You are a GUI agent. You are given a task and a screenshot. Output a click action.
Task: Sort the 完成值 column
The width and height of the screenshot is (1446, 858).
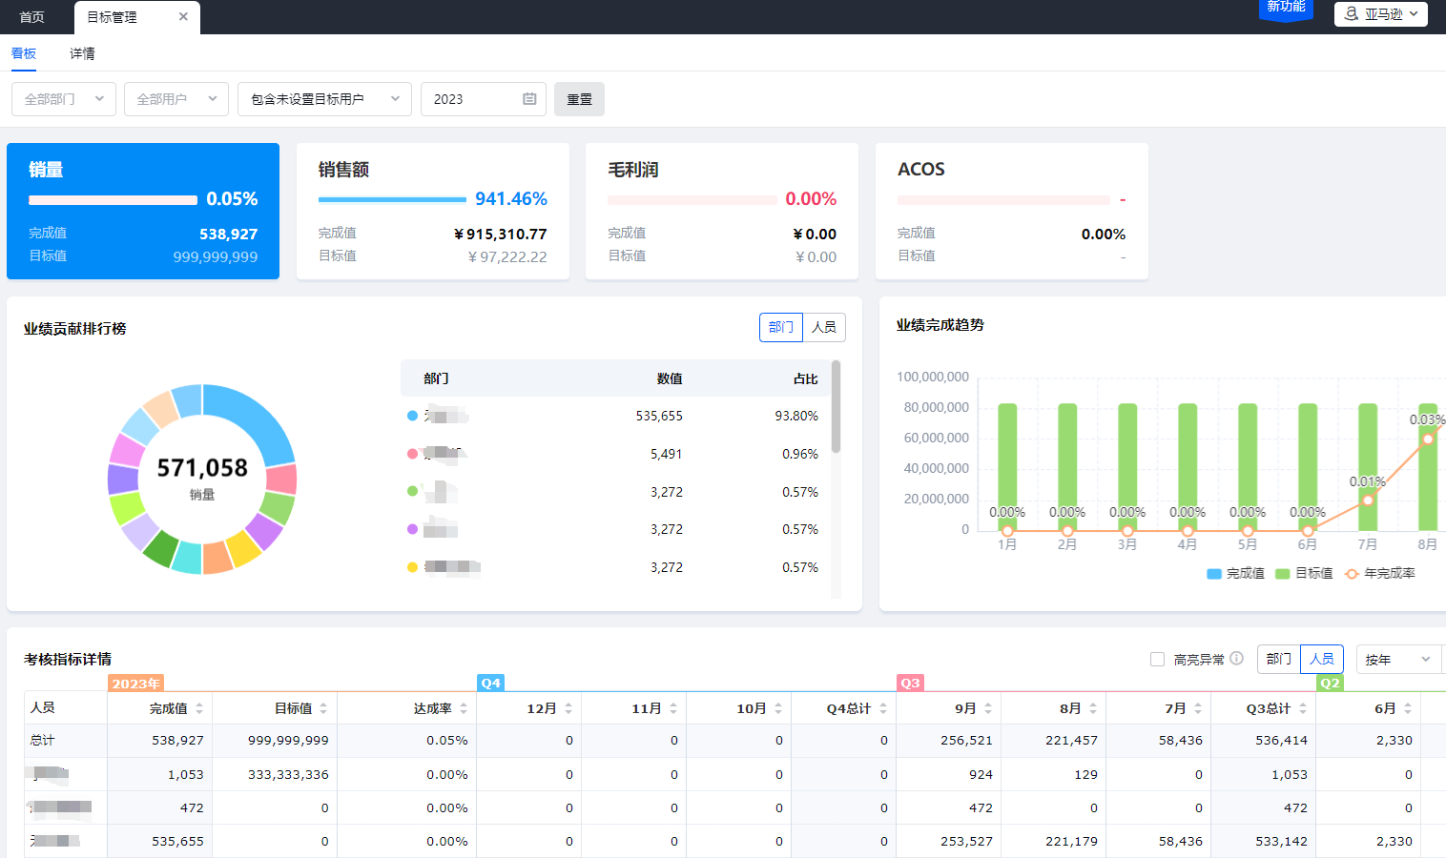(199, 708)
